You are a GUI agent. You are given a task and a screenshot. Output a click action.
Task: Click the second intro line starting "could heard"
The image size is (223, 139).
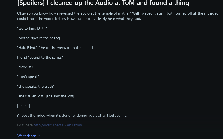79,19
